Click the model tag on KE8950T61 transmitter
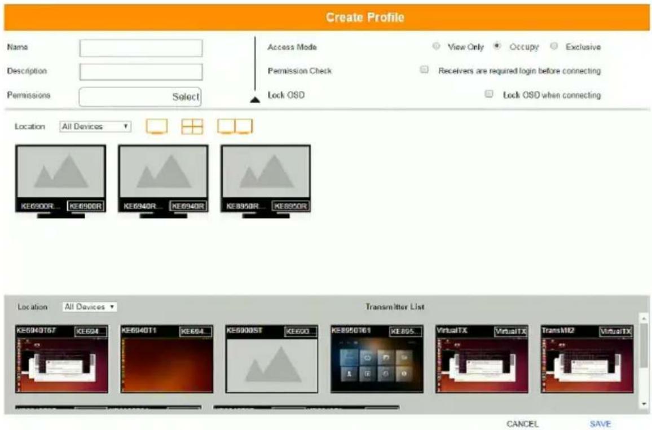This screenshot has height=430, width=652. pos(406,331)
